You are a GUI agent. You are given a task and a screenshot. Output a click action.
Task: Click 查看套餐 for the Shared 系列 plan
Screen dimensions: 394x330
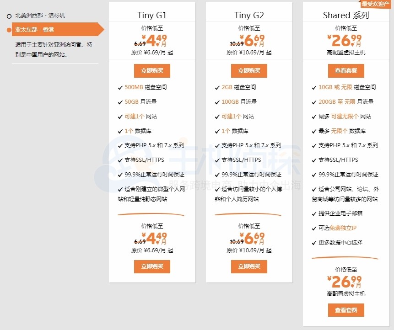(x=346, y=70)
